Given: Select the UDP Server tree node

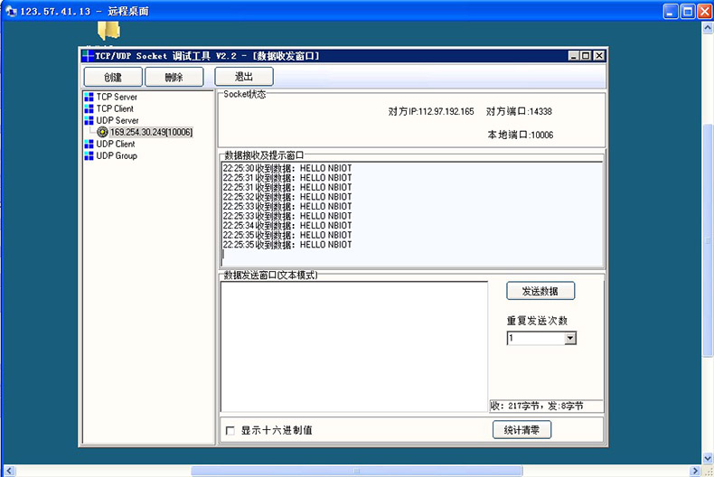Looking at the screenshot, I should tap(117, 121).
